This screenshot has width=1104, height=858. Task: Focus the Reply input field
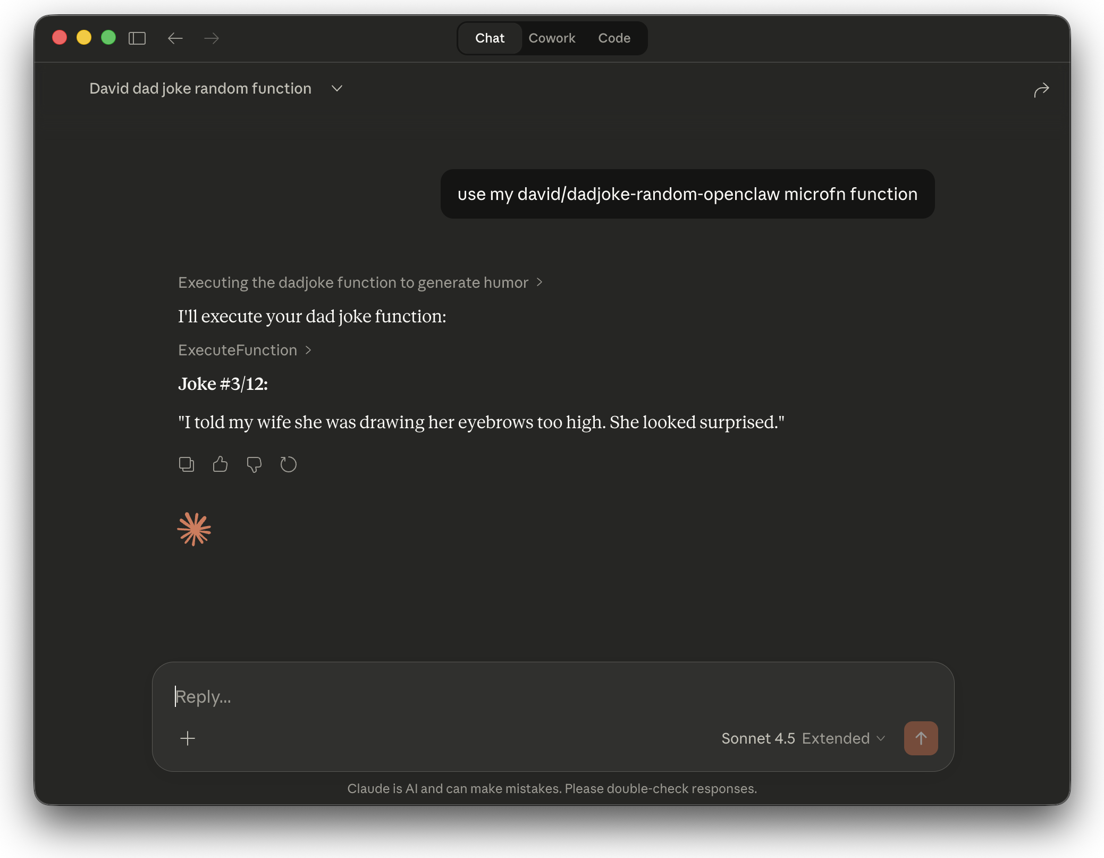point(553,697)
